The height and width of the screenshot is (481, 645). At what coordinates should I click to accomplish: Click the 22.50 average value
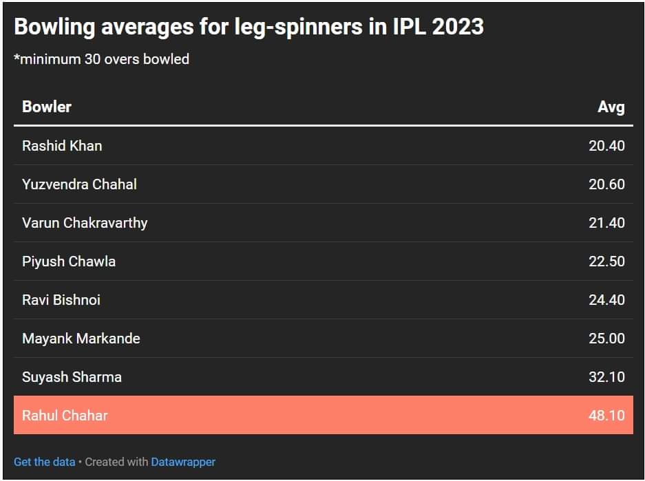pos(606,261)
